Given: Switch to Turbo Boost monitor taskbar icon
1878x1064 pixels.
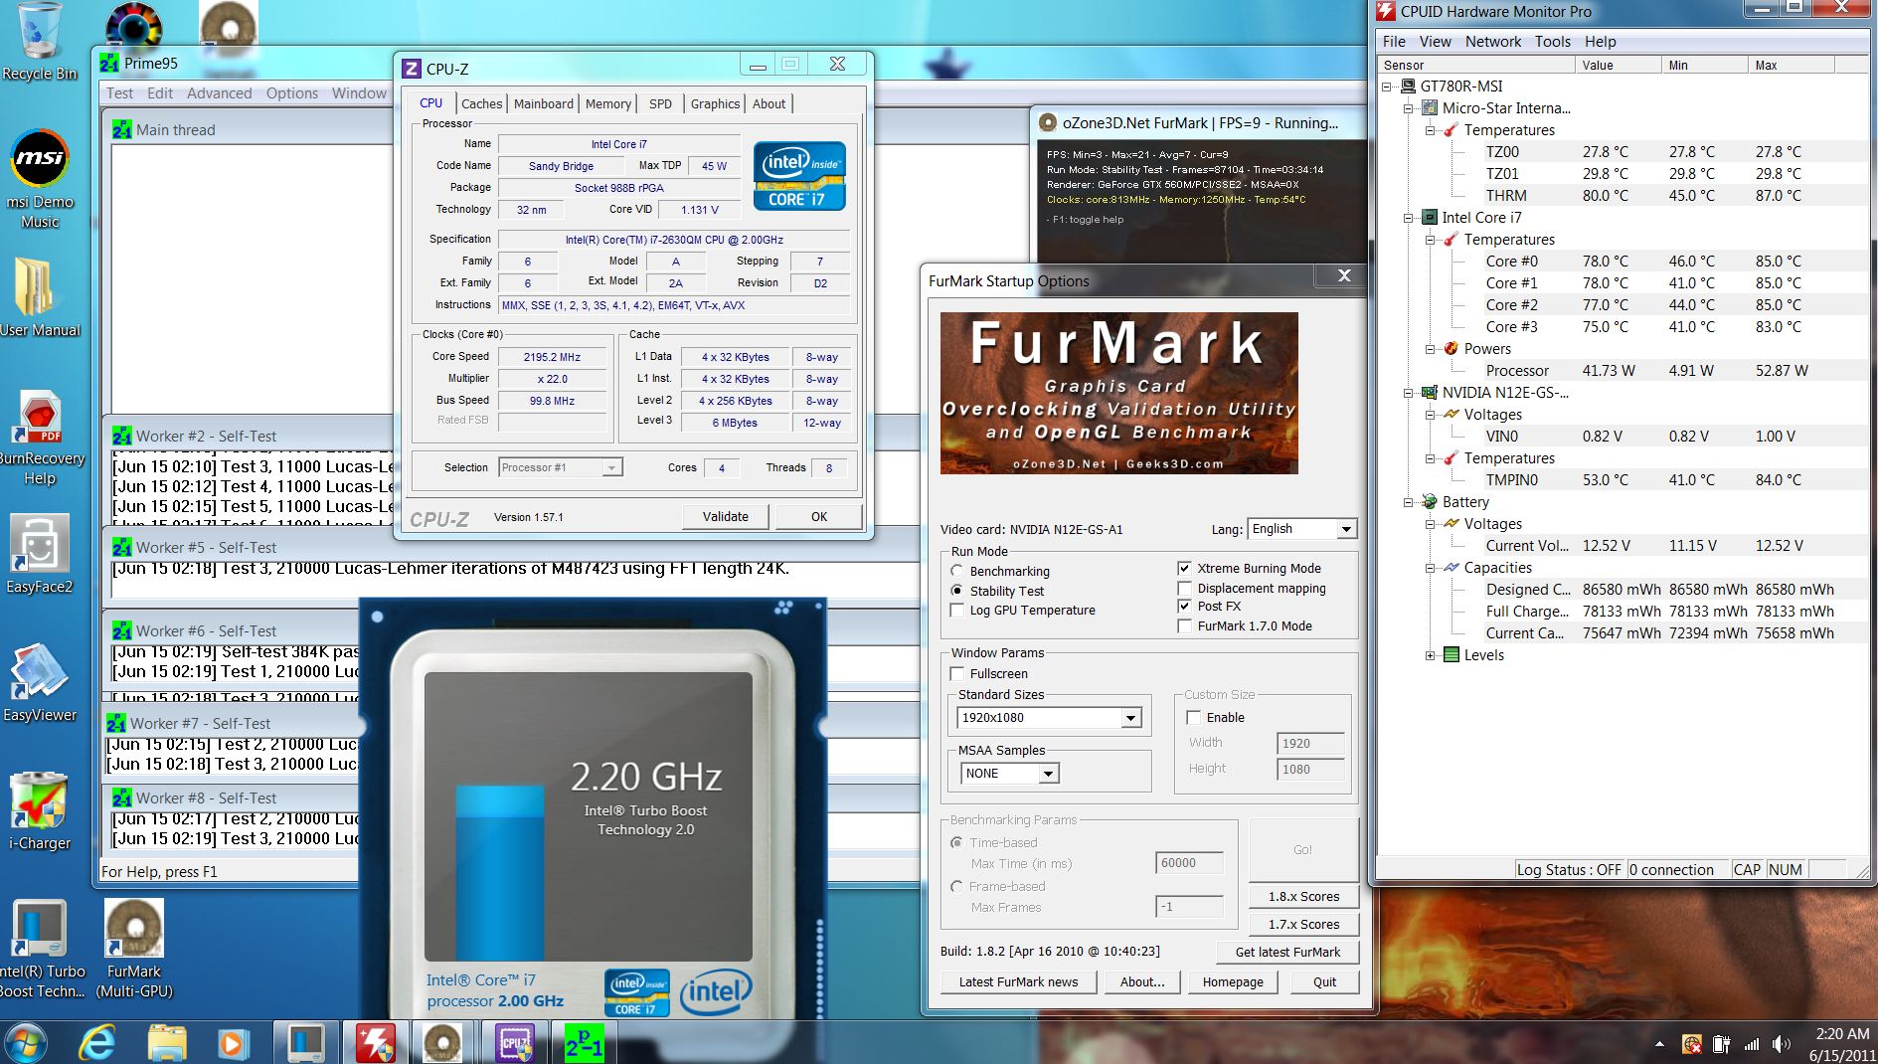Looking at the screenshot, I should click(x=305, y=1043).
